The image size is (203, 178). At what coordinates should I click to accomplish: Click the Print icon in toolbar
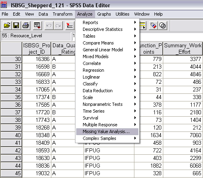click(26, 25)
